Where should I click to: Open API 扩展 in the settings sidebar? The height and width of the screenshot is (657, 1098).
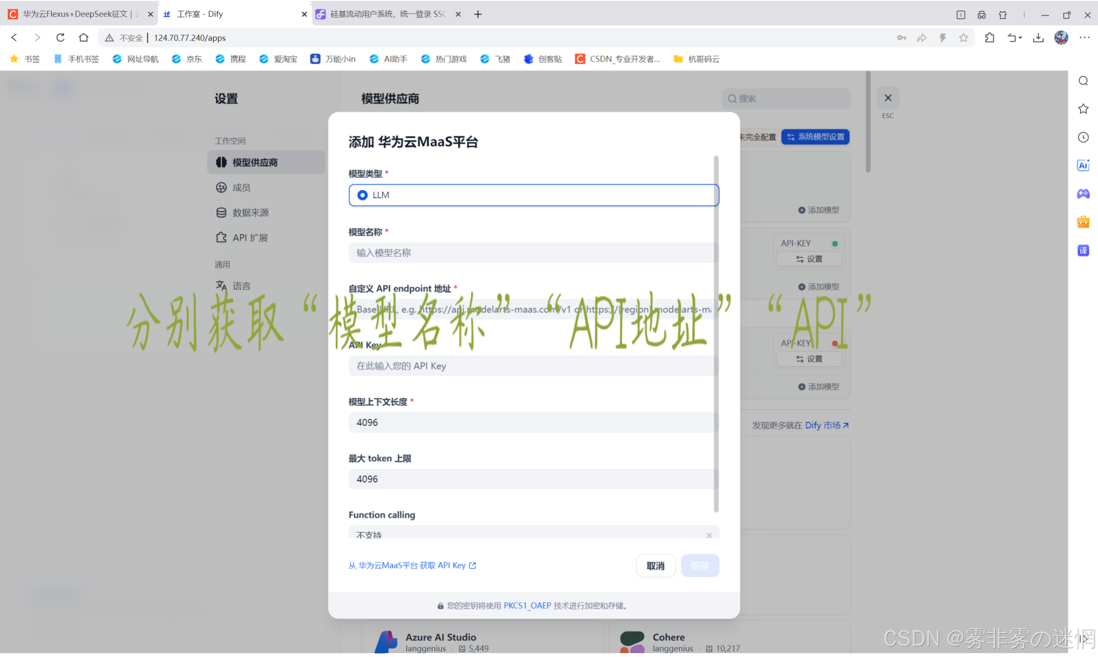[266, 238]
